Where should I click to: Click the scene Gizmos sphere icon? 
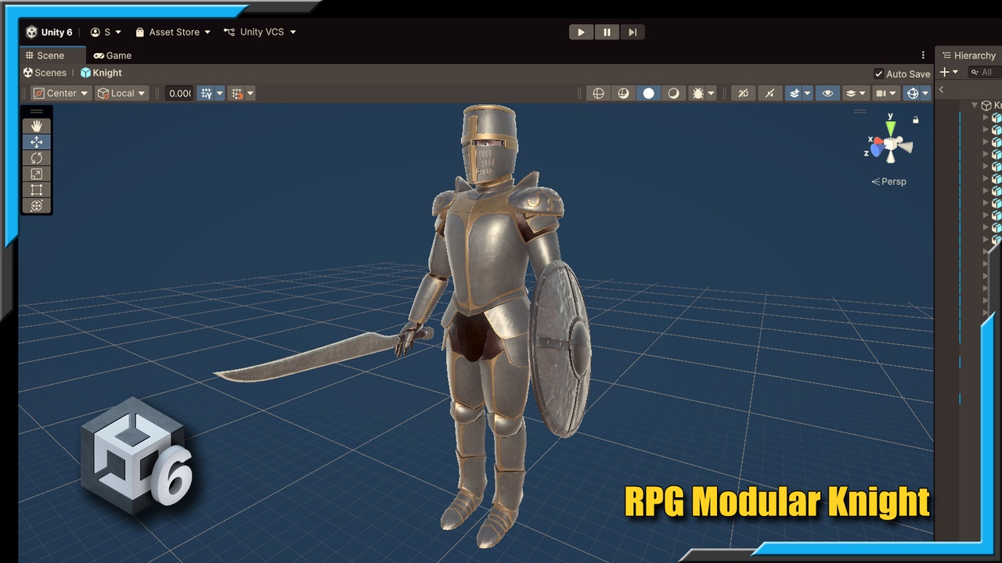click(912, 93)
